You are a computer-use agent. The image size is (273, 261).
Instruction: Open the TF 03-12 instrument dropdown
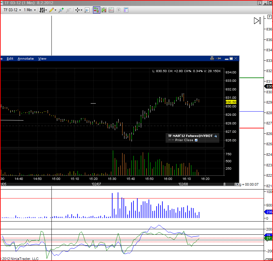pyautogui.click(x=12, y=10)
